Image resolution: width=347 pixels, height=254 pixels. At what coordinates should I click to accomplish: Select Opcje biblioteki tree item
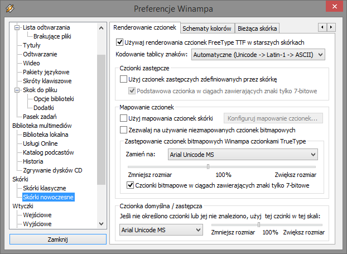[54, 99]
